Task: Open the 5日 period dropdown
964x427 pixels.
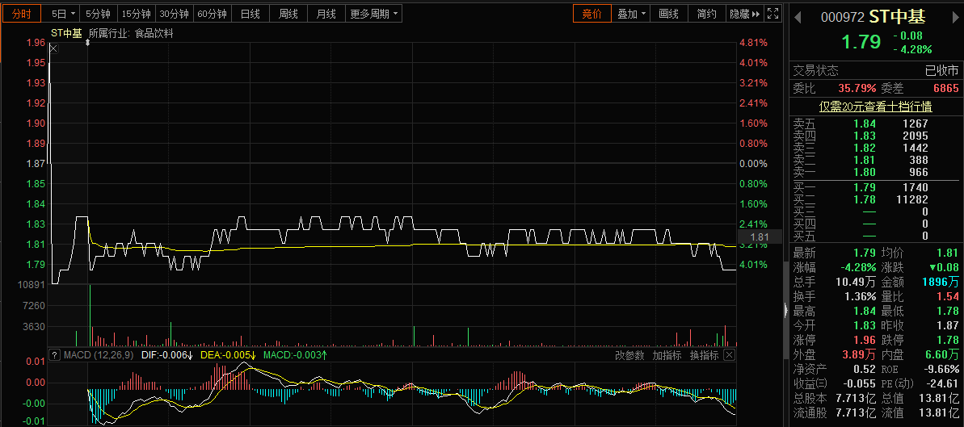Action: pyautogui.click(x=64, y=14)
